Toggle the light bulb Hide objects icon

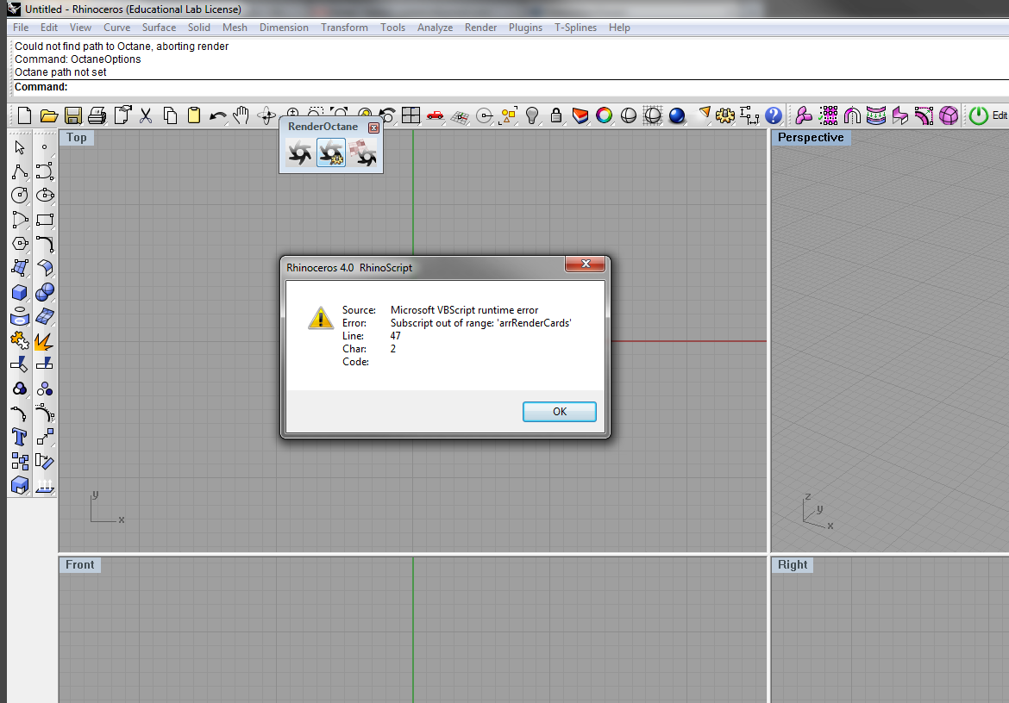coord(531,115)
